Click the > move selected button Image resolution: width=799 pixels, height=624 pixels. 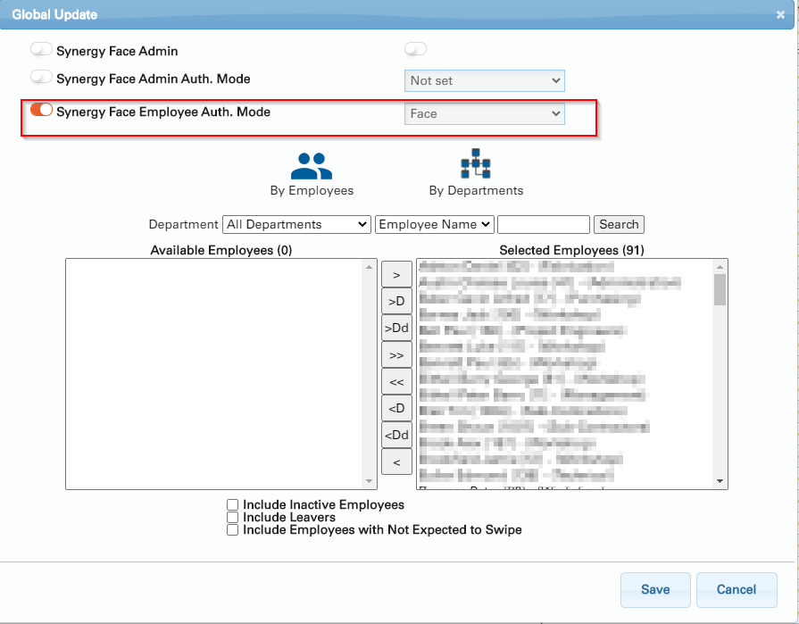click(x=396, y=275)
